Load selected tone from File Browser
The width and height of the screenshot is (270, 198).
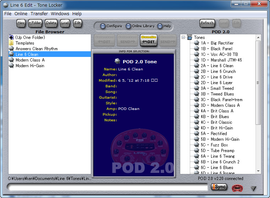(65, 23)
